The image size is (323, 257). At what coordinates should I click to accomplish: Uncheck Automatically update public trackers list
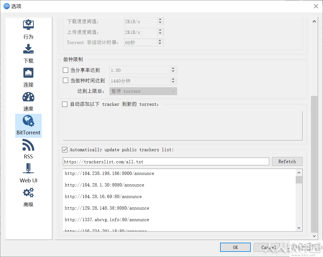tap(65, 150)
